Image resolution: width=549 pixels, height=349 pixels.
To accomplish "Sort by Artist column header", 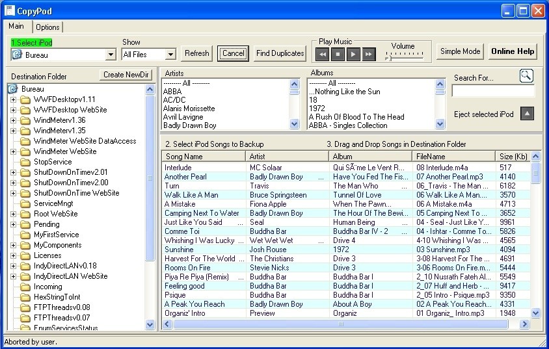I will (287, 157).
